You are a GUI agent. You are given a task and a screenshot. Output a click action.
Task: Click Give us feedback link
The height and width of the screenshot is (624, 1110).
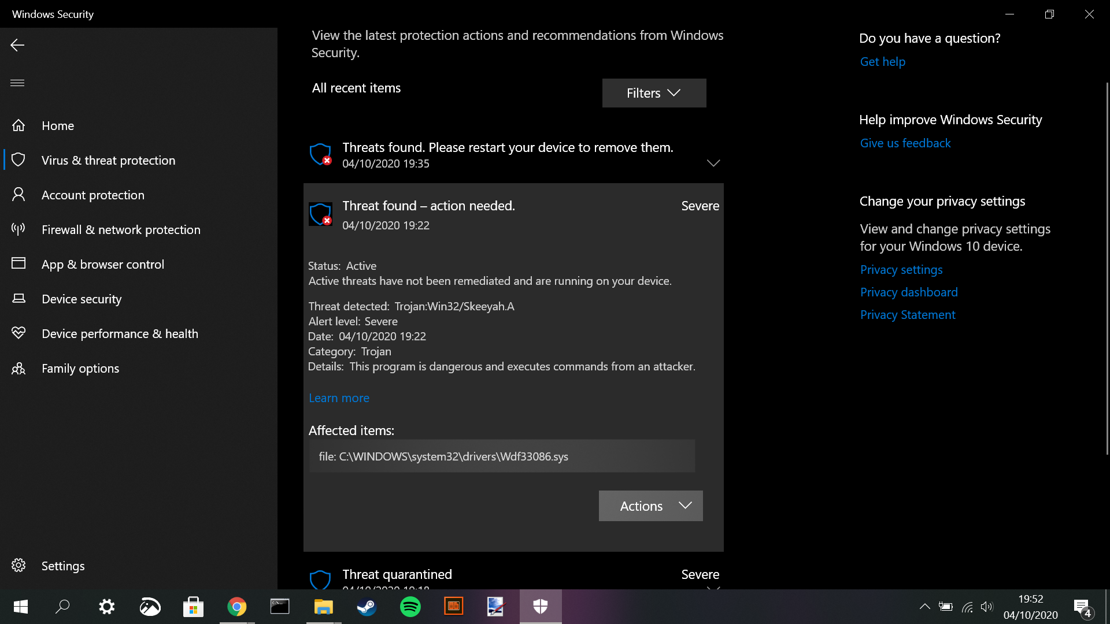tap(905, 143)
